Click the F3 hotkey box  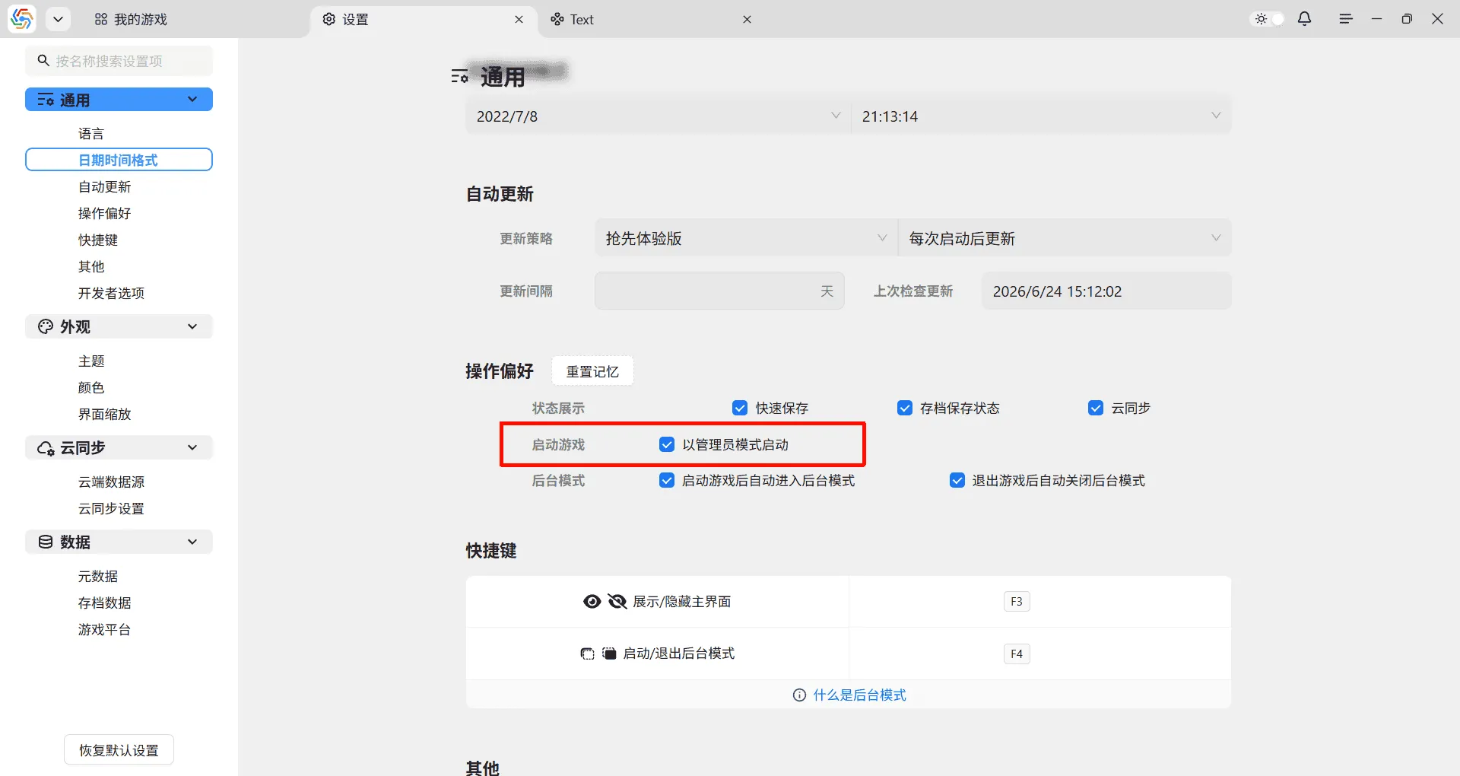coord(1017,601)
